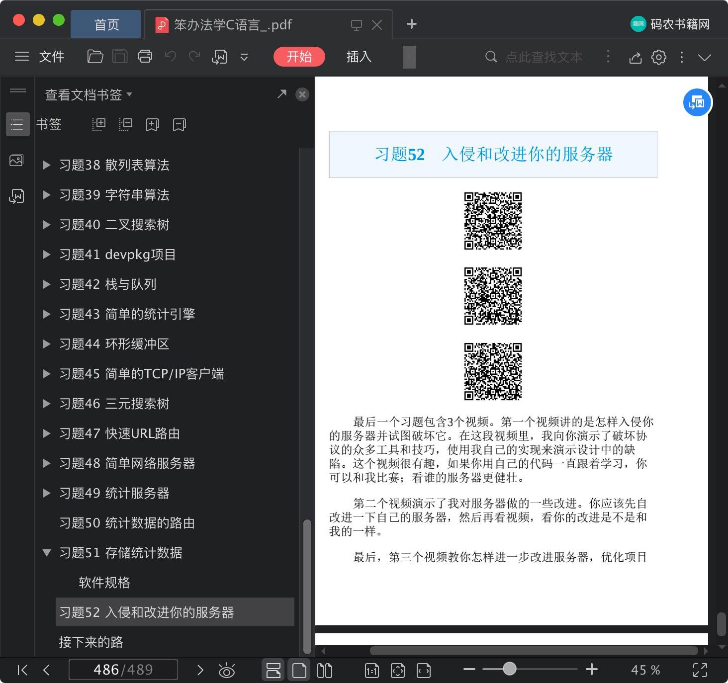Toggle eye protection mode icon
Viewport: 728px width, 683px height.
227,671
